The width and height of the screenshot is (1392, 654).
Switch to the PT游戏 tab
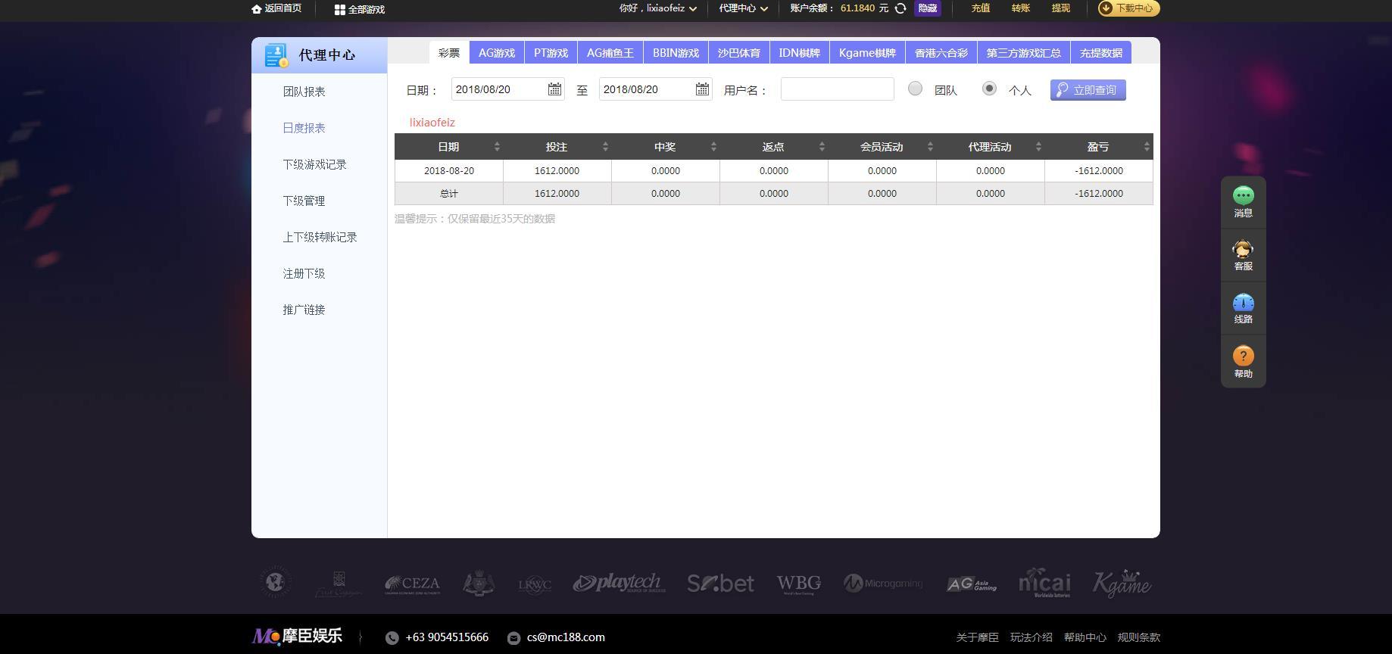pyautogui.click(x=551, y=52)
